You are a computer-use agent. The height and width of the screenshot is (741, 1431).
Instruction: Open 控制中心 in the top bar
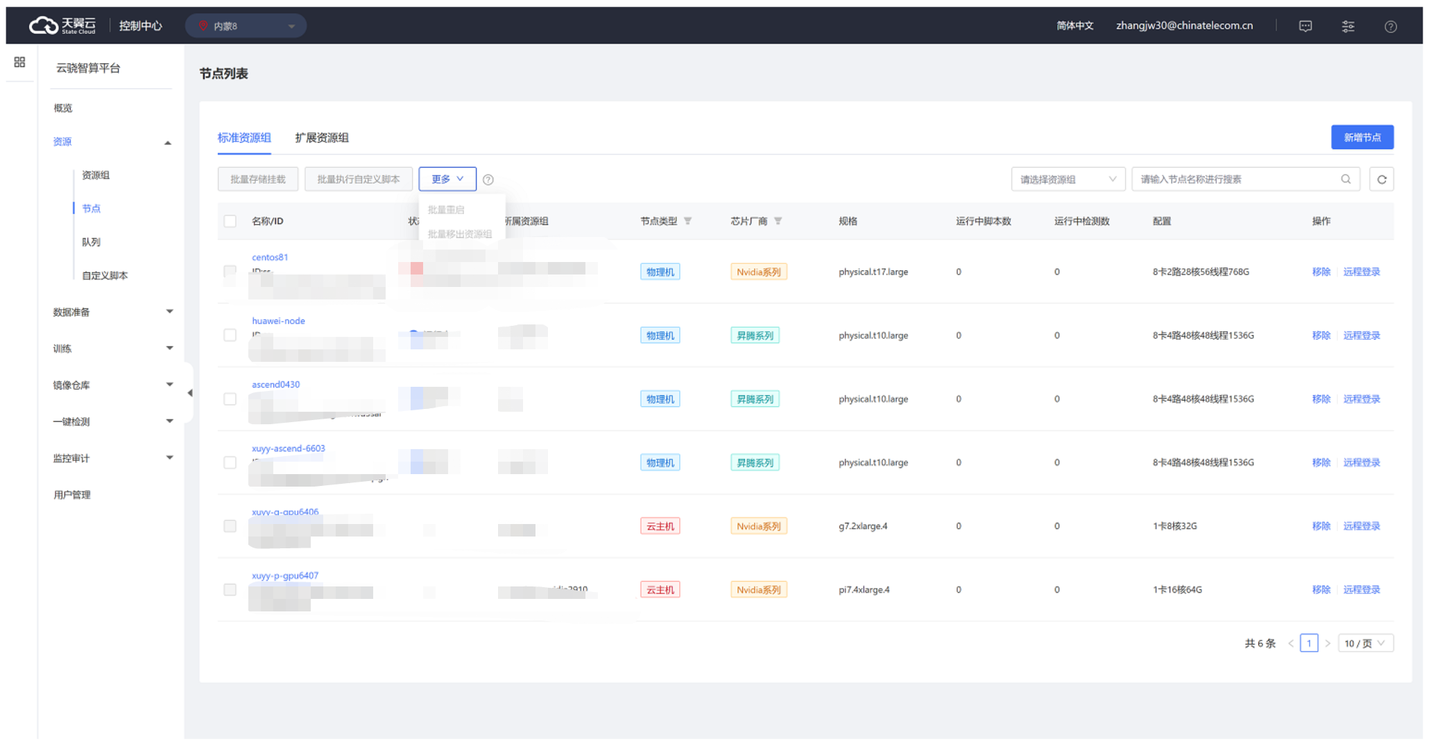click(x=140, y=26)
